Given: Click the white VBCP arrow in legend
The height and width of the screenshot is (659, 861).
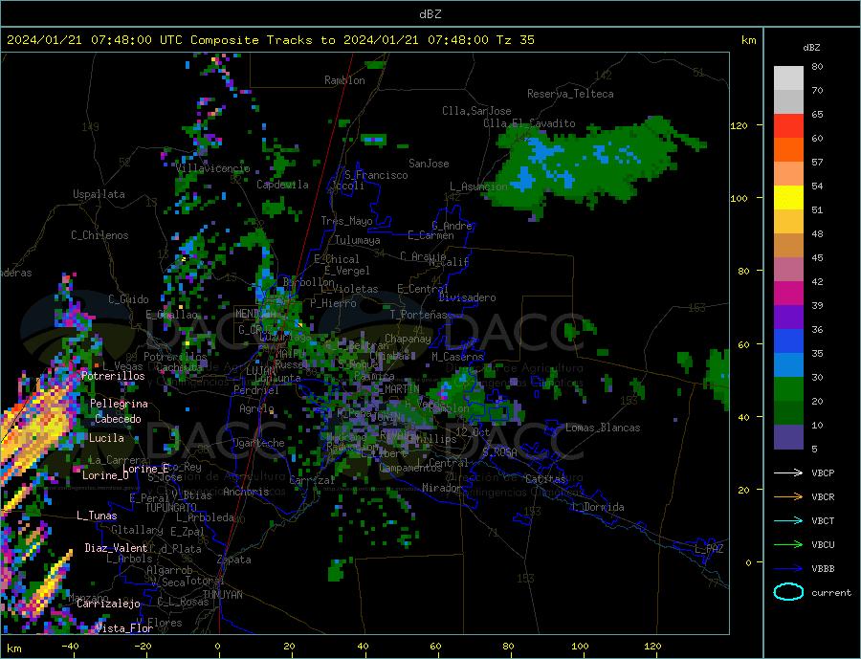Looking at the screenshot, I should click(x=788, y=472).
